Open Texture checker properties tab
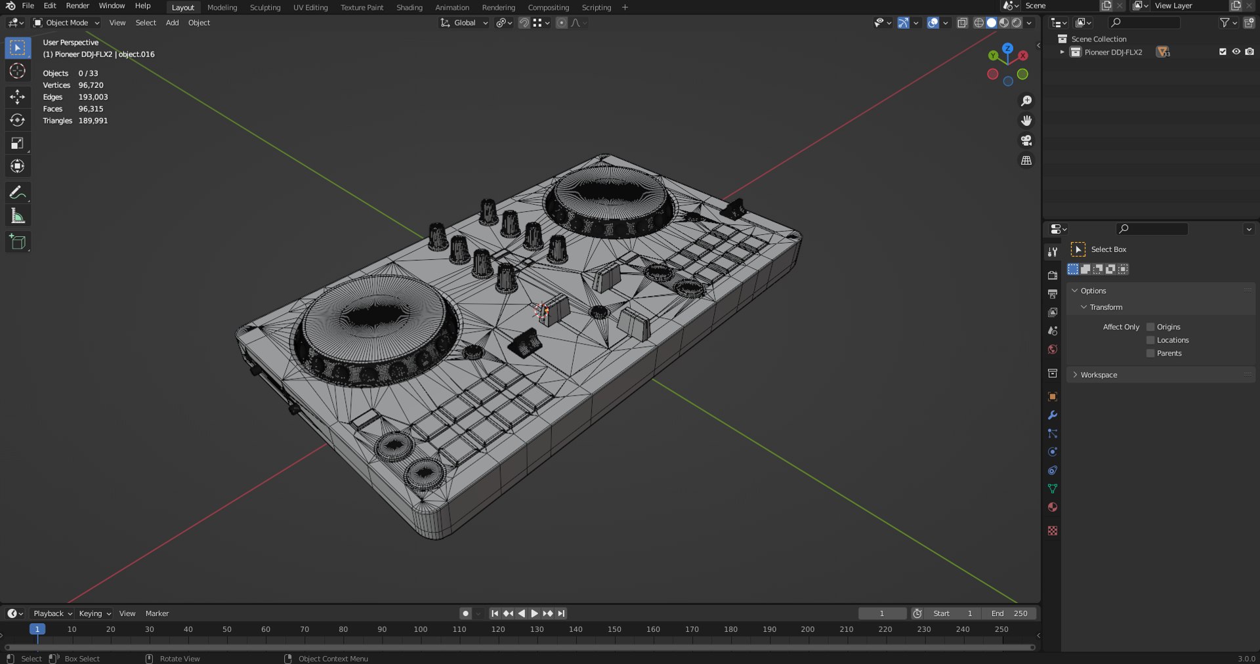 (1053, 530)
